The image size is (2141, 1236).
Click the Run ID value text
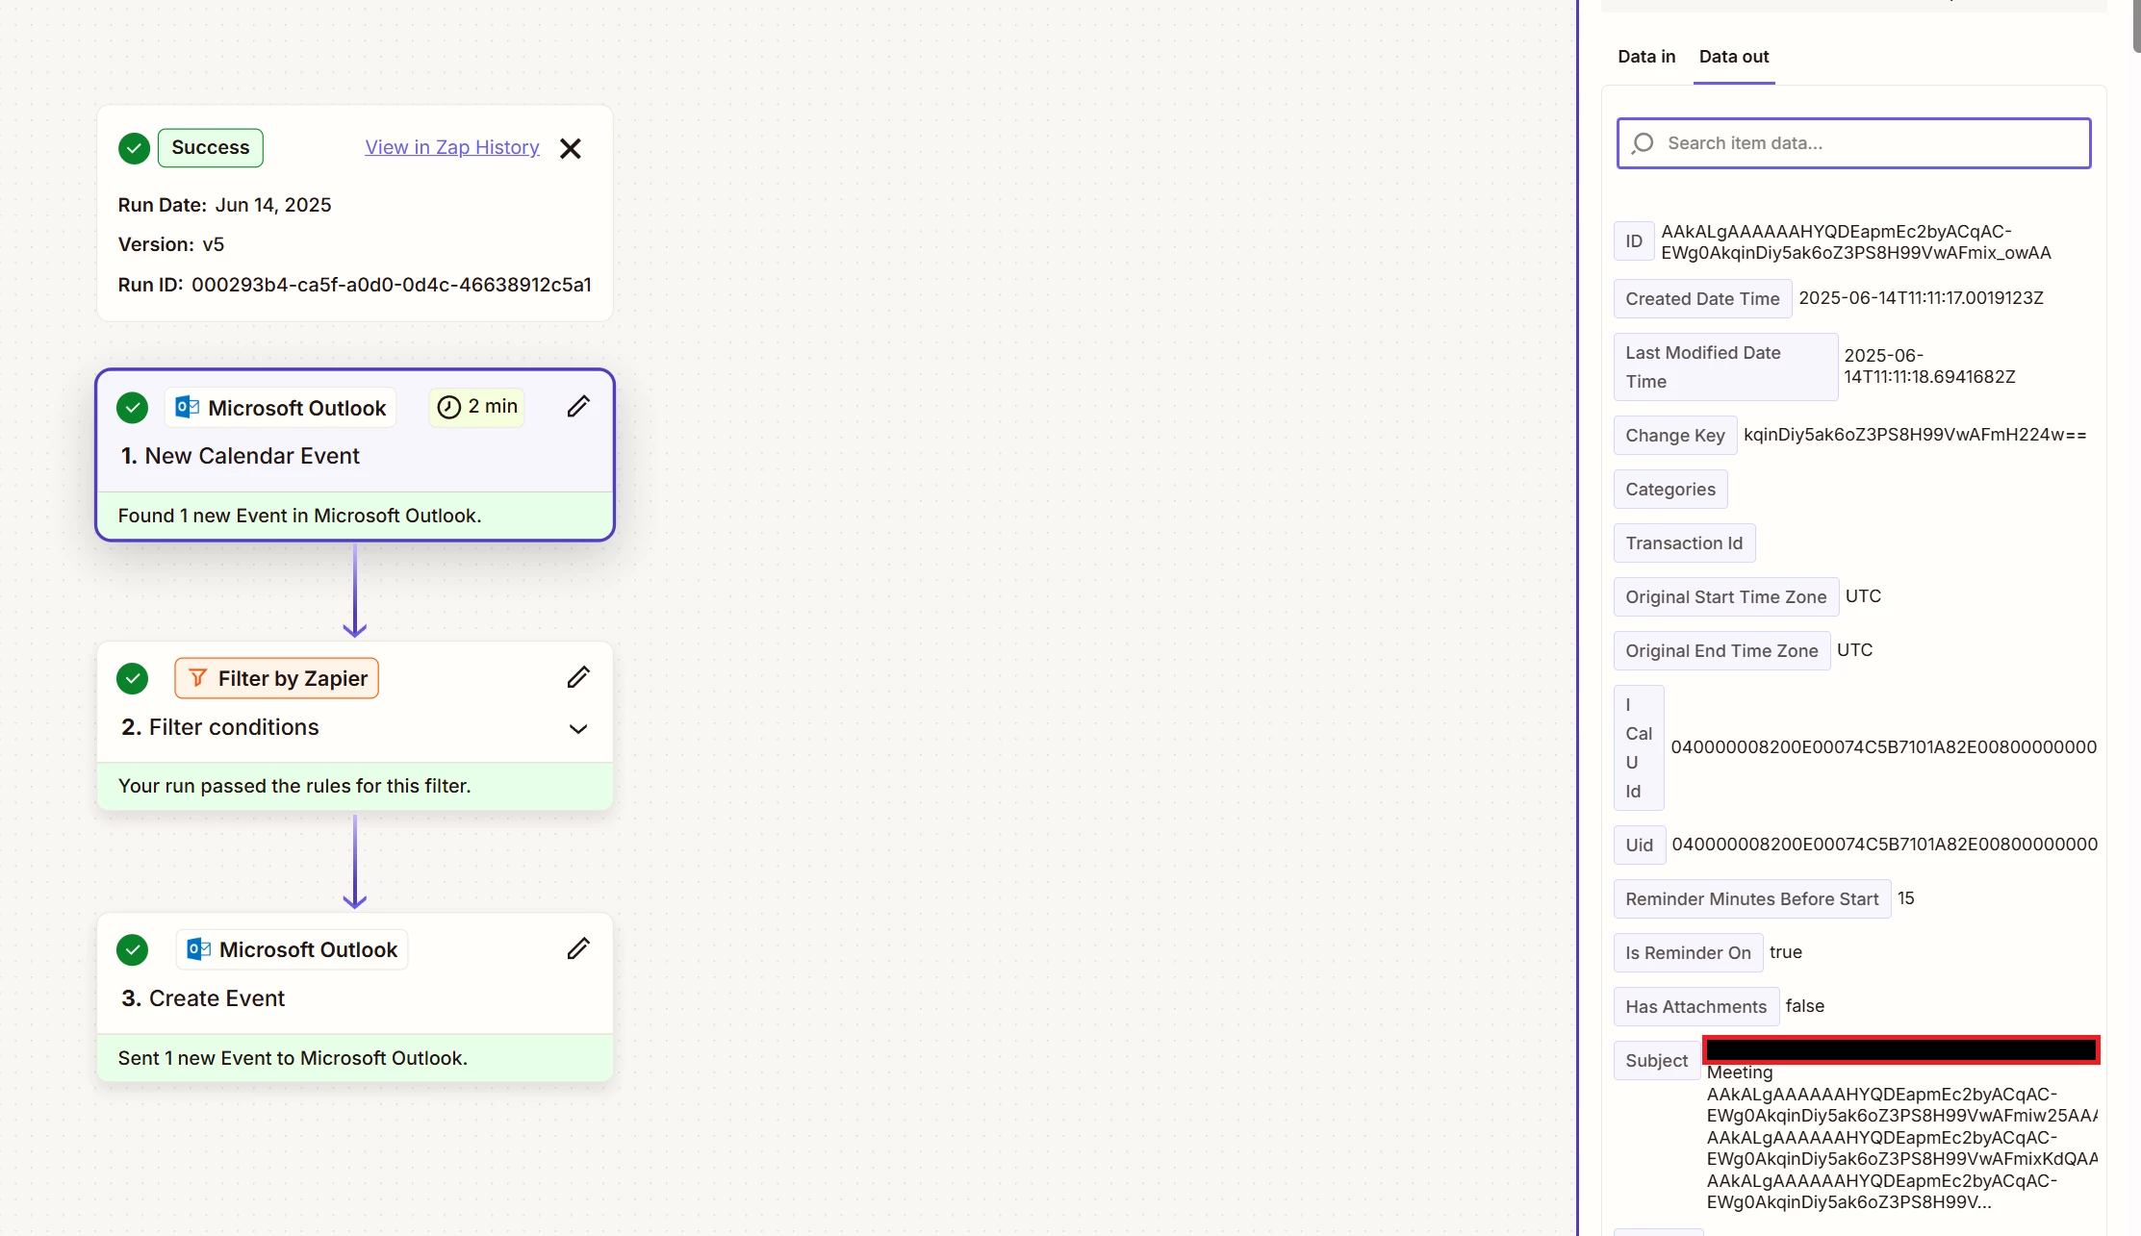click(x=392, y=285)
